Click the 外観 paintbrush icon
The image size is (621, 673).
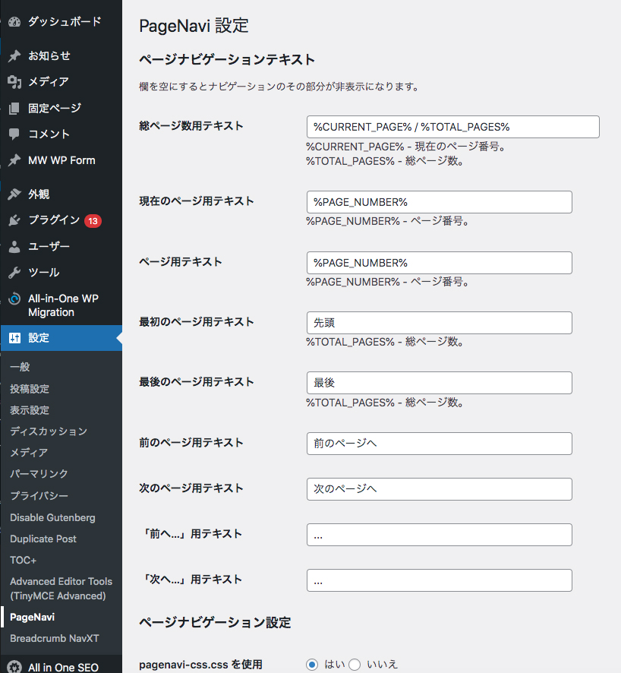(x=14, y=194)
